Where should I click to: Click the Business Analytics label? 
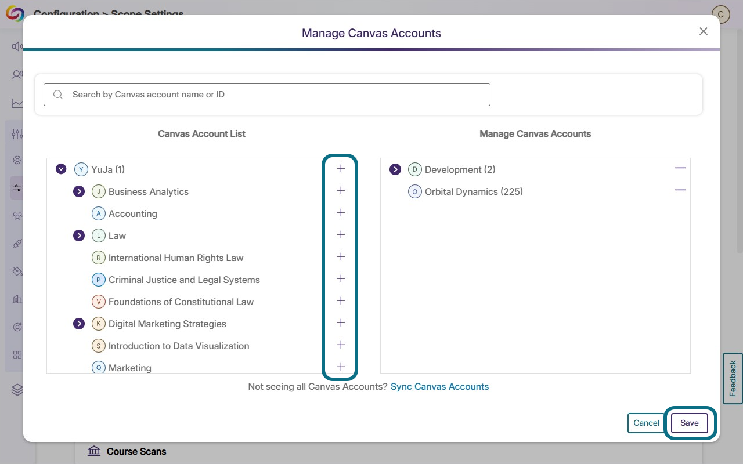149,191
